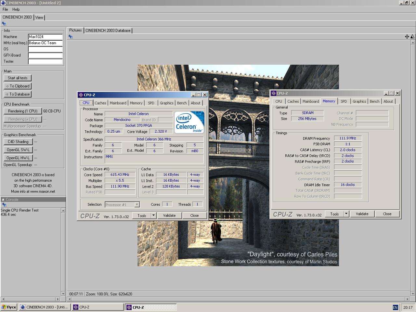Open Memory tab in left CPU-Z window
Image resolution: width=416 pixels, height=312 pixels.
136,103
